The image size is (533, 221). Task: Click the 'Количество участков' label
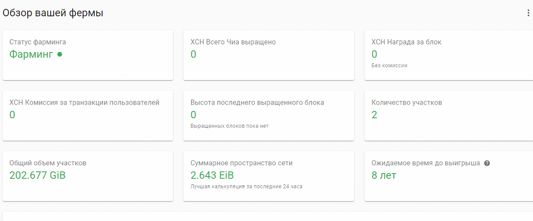(x=407, y=102)
